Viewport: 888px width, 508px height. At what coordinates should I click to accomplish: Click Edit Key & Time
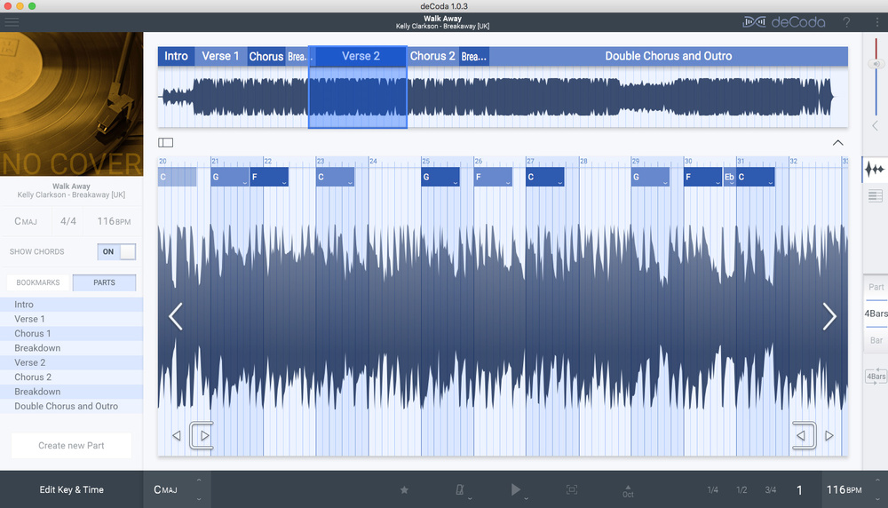71,489
